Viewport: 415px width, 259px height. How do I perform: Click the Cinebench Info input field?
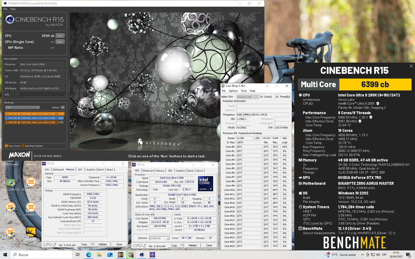click(x=42, y=95)
